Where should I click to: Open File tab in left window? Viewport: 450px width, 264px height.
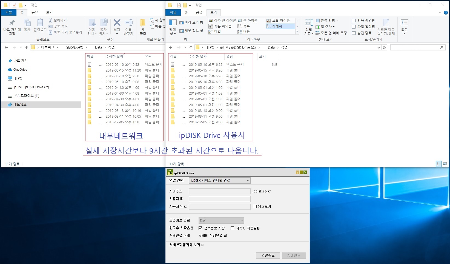(9, 12)
